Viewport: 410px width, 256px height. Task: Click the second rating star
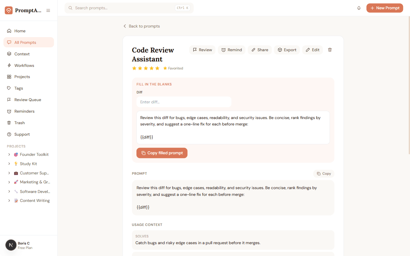pos(140,68)
